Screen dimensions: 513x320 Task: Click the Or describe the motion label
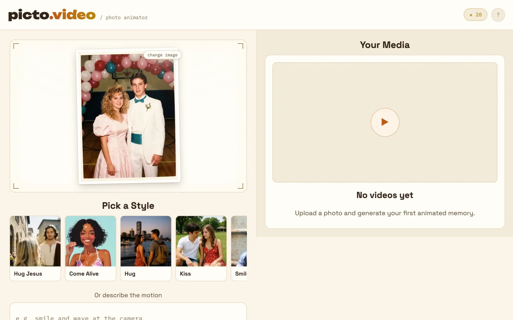(x=128, y=295)
